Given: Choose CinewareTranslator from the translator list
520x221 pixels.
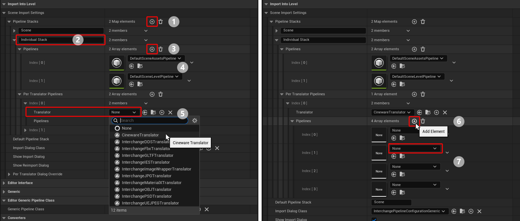Looking at the screenshot, I should 140,135.
